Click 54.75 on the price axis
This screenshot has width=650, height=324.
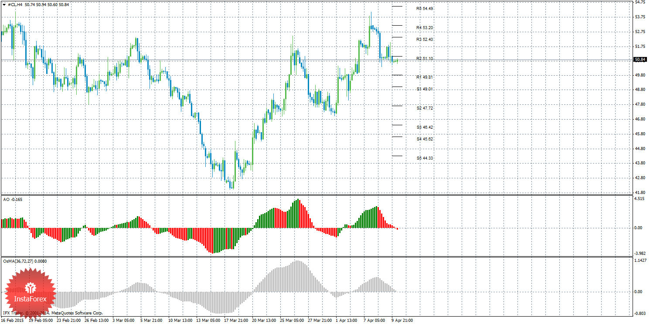(640, 2)
